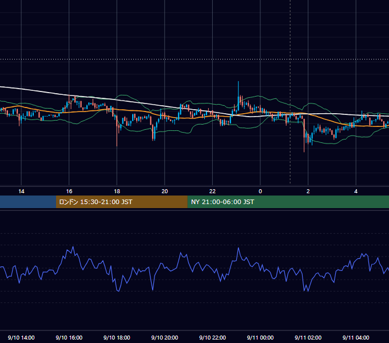The width and height of the screenshot is (389, 343).
Task: Click the 9/10 22:00 time label
Action: [x=212, y=337]
